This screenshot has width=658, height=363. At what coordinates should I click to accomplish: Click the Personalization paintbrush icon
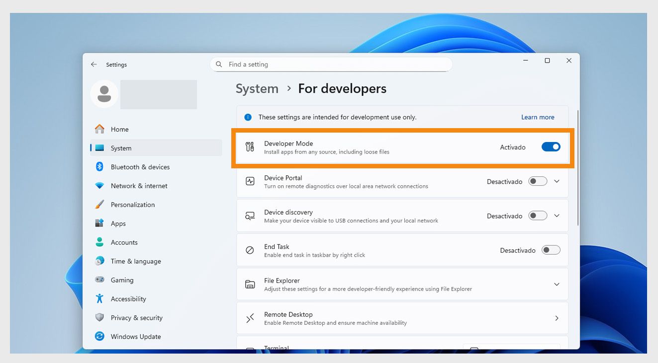[x=99, y=205]
